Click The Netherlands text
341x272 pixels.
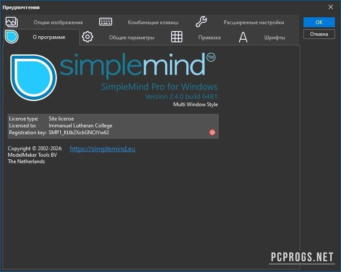26,161
